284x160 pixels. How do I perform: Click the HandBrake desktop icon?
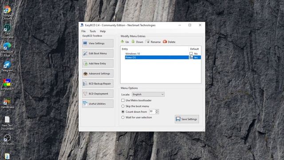(7, 103)
